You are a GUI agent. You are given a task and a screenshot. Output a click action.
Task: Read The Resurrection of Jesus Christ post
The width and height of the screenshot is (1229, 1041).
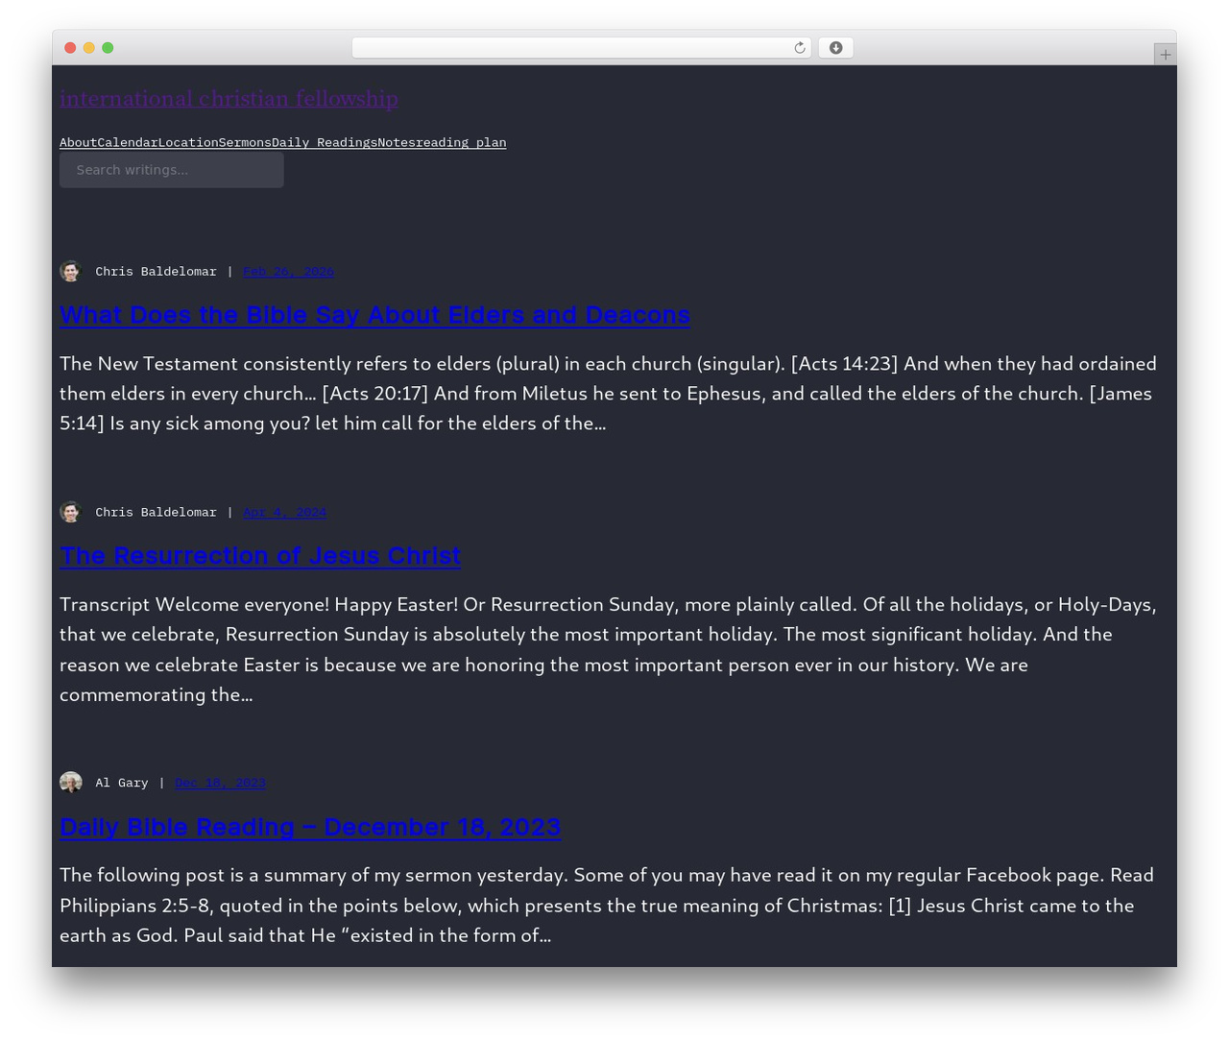pos(260,556)
